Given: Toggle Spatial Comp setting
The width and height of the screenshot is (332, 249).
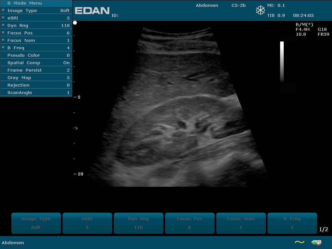Looking at the screenshot, I should click(36, 63).
